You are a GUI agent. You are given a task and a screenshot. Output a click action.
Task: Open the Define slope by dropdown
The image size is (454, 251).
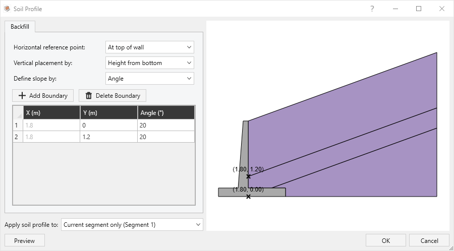[x=150, y=78]
